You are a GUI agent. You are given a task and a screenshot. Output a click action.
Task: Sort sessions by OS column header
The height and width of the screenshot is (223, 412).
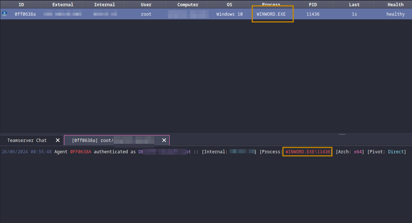pyautogui.click(x=229, y=5)
